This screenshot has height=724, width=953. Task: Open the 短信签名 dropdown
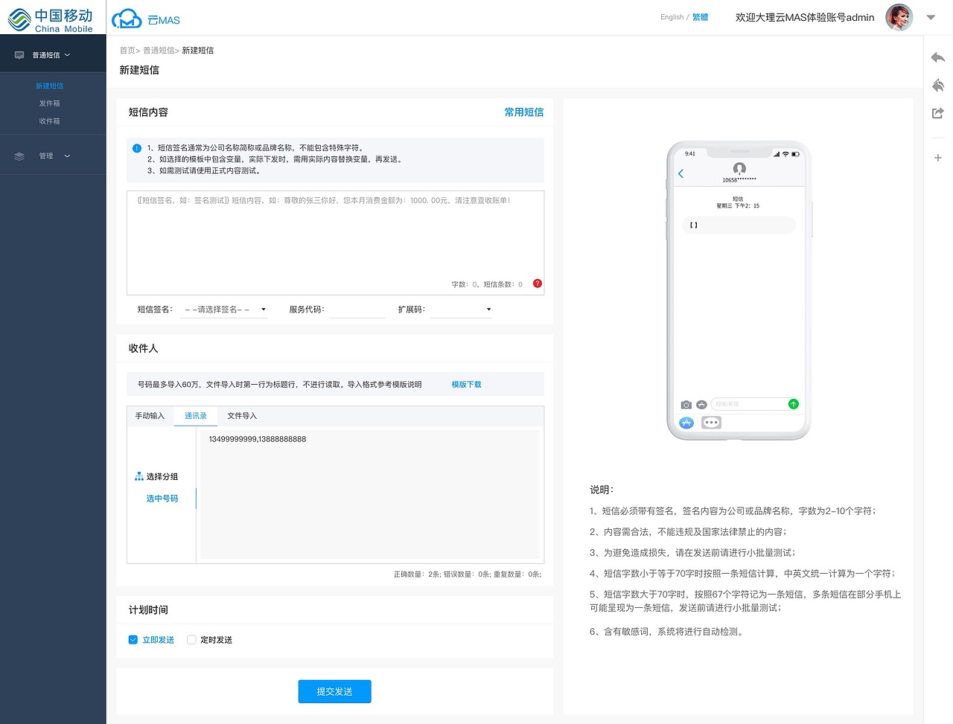coord(223,308)
